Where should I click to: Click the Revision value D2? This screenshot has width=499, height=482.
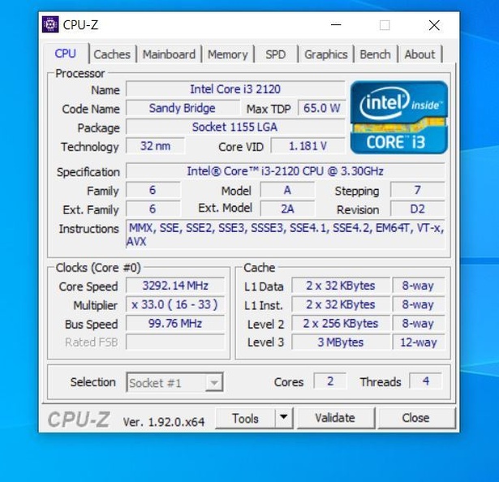tap(418, 209)
